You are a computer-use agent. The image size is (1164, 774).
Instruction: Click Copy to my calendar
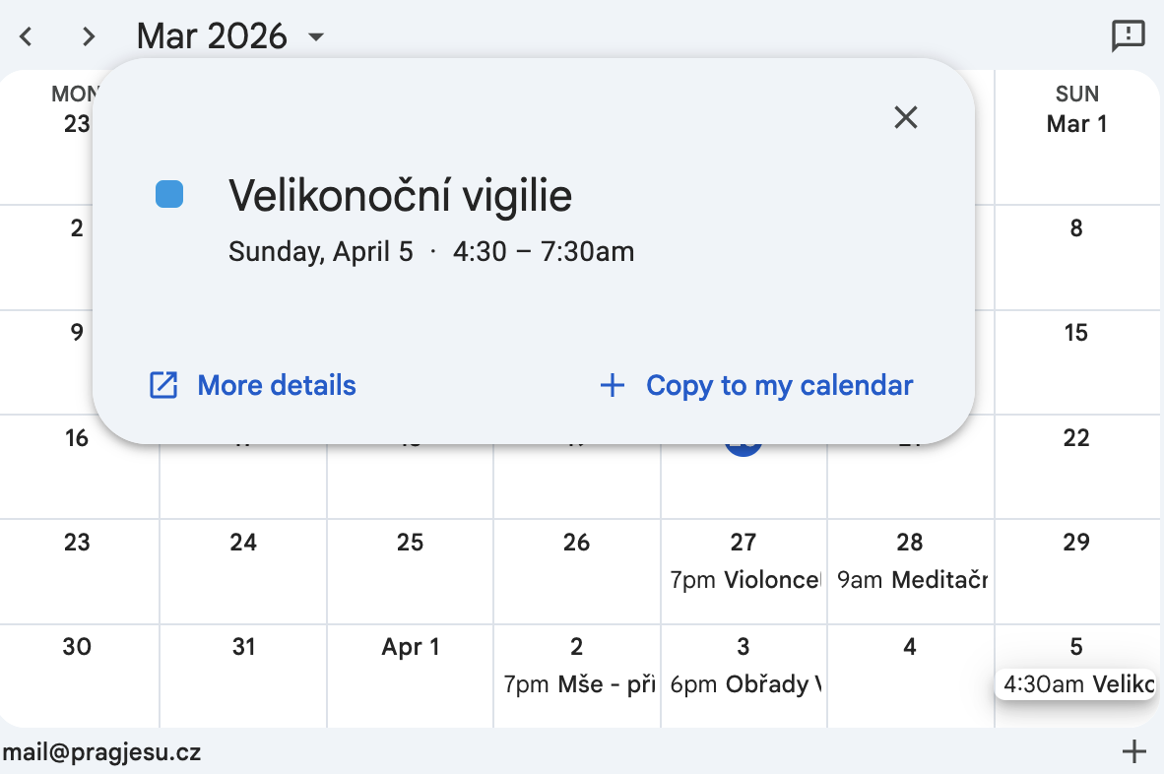(779, 385)
